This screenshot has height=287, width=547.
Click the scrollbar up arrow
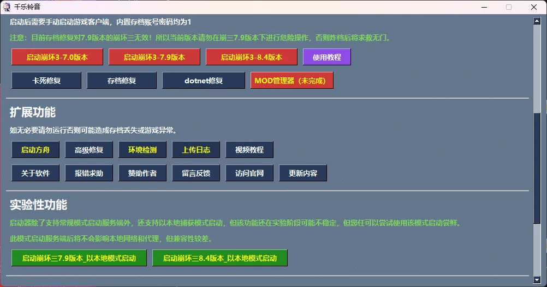pos(537,21)
